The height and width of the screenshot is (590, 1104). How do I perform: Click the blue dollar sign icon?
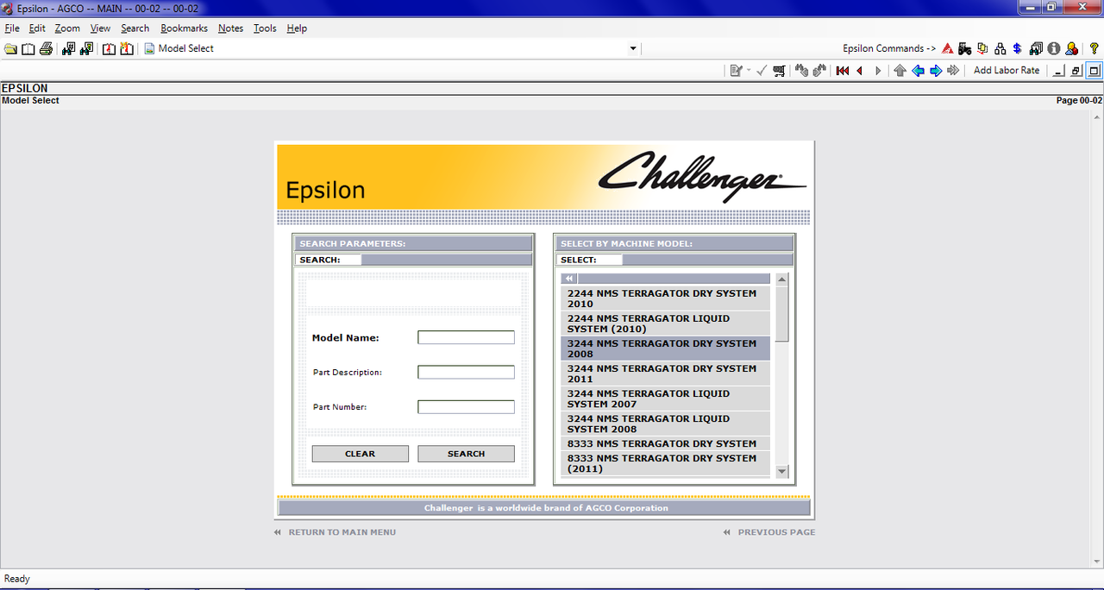(x=1018, y=49)
